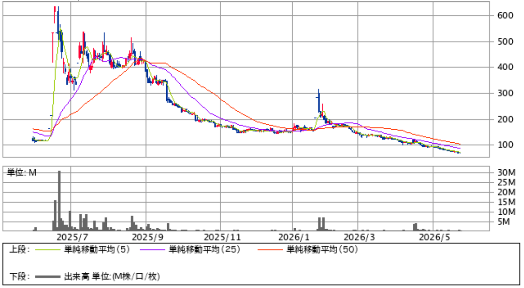Click the tallest volume bar near 2025/7
Viewport: 524px width, 288px height.
tap(59, 201)
